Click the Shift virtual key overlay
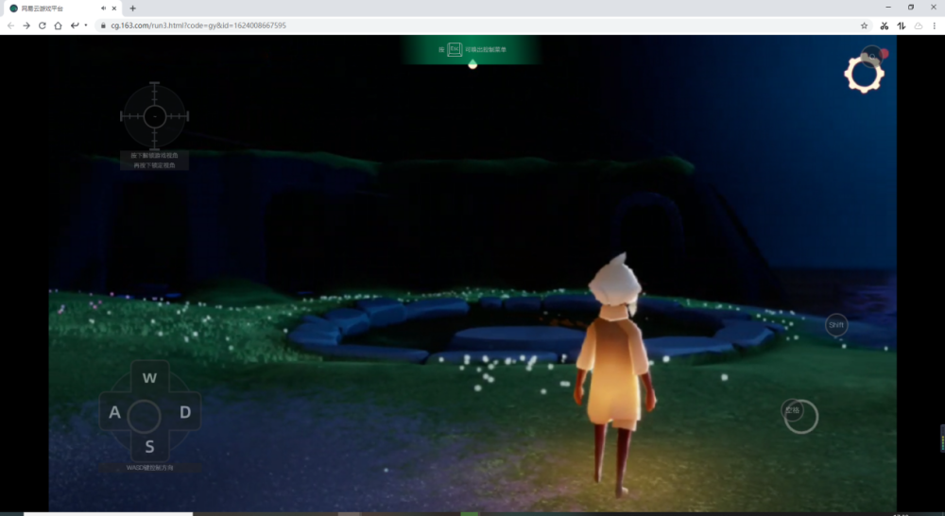 [x=836, y=325]
